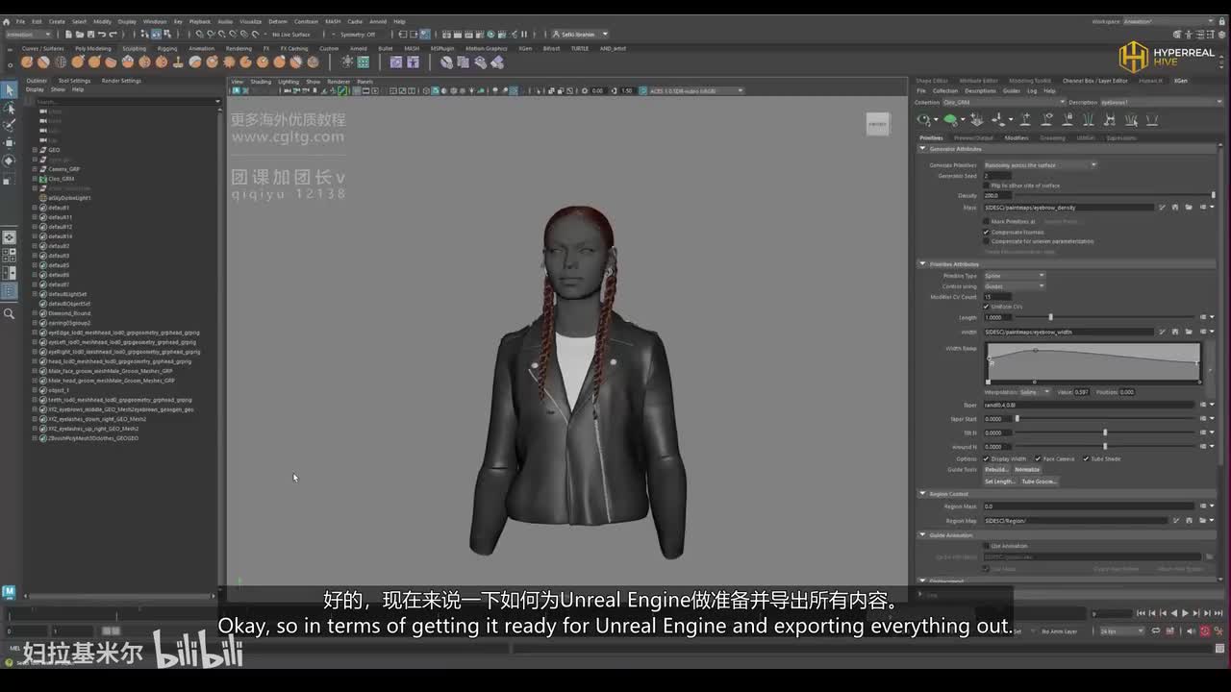Click the magnifier search icon in left toolbox
Image resolution: width=1231 pixels, height=692 pixels.
click(x=10, y=313)
